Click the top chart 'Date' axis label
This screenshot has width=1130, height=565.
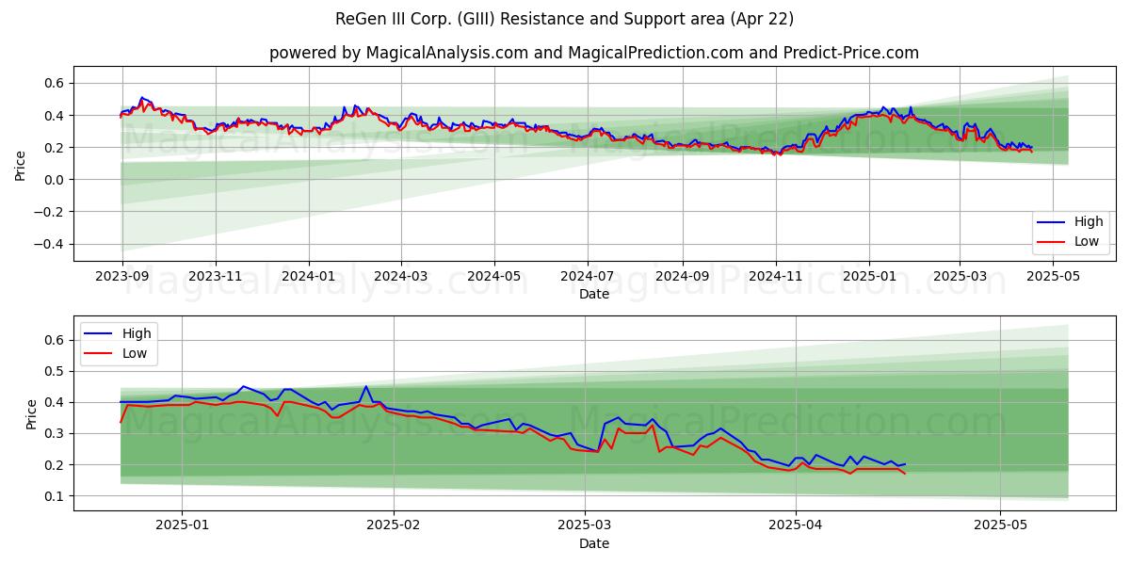[x=594, y=294]
